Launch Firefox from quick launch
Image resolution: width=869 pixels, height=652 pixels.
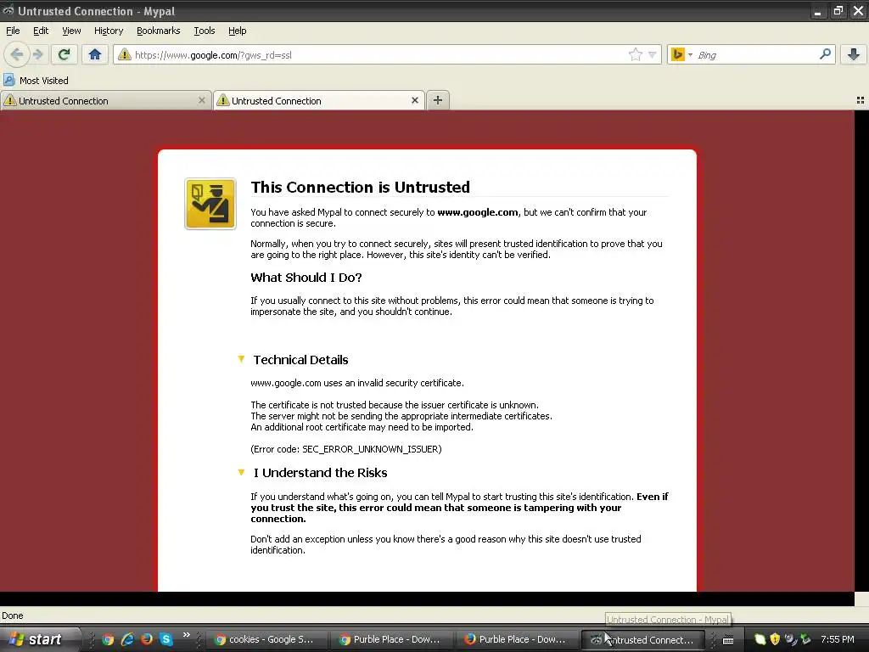(x=147, y=639)
